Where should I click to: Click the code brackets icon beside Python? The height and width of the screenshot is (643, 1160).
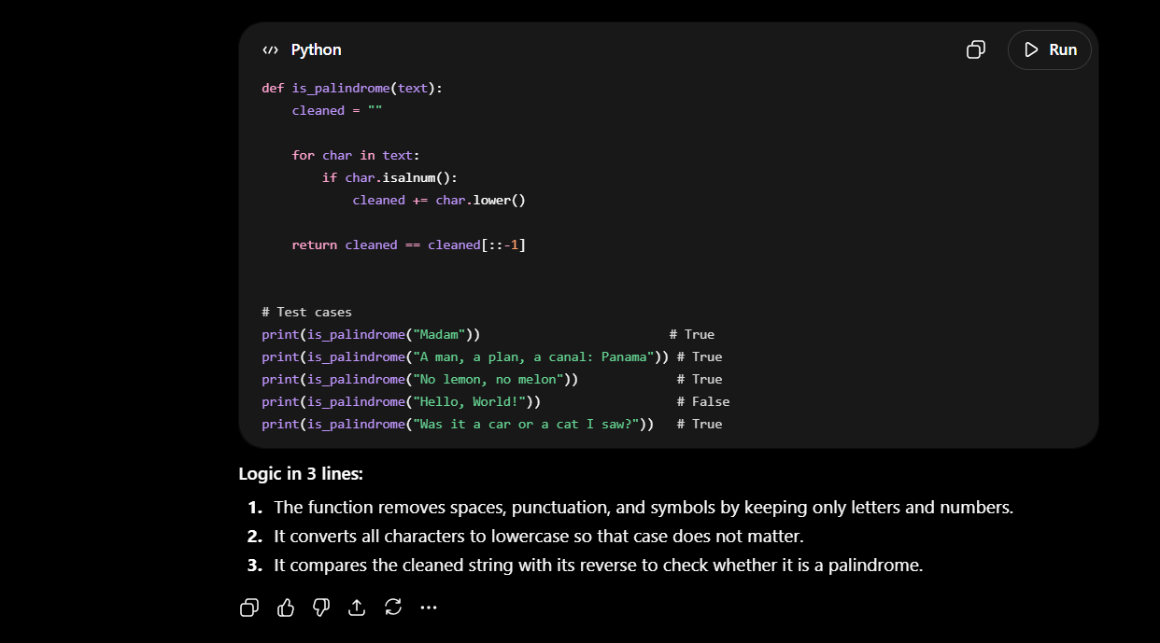270,50
